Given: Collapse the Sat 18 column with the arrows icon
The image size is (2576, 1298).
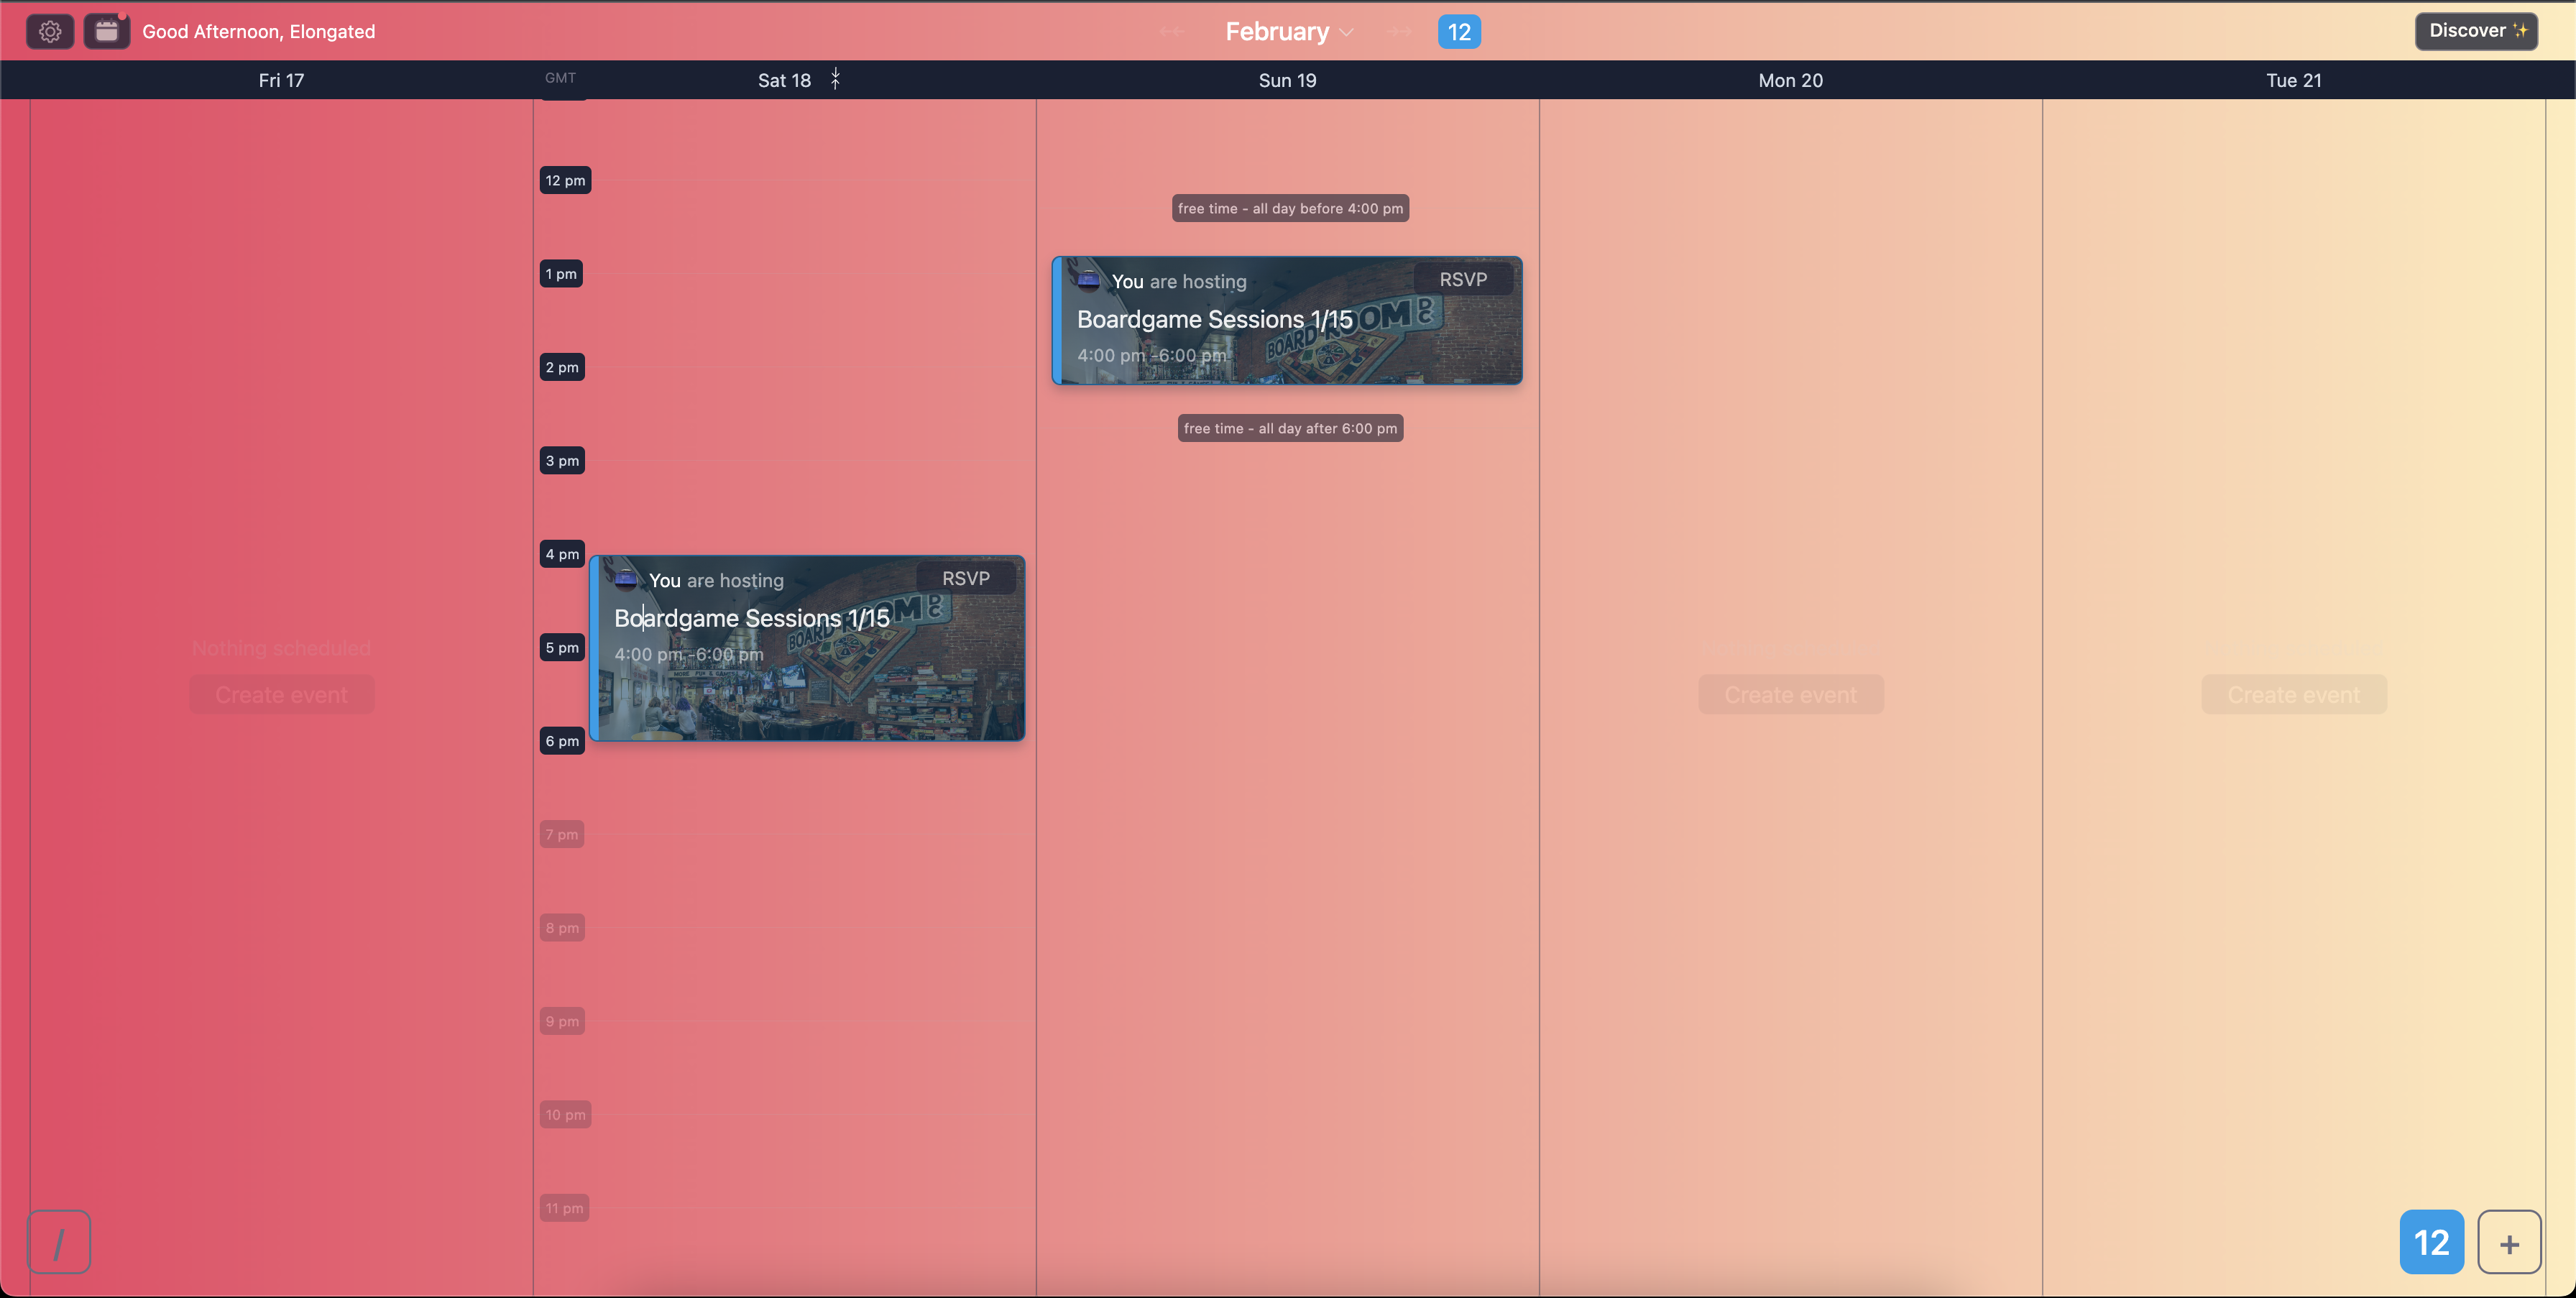Looking at the screenshot, I should click(835, 79).
